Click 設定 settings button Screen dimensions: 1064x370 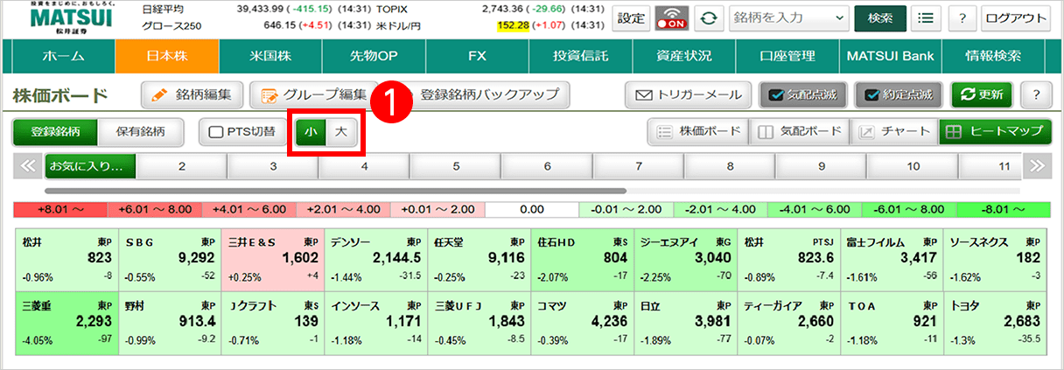coord(631,17)
